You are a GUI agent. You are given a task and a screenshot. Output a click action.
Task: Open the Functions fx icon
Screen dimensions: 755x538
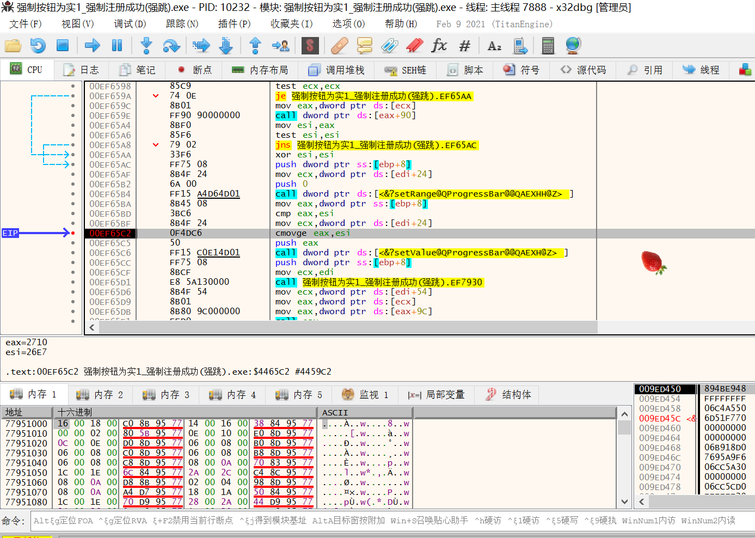tap(439, 46)
